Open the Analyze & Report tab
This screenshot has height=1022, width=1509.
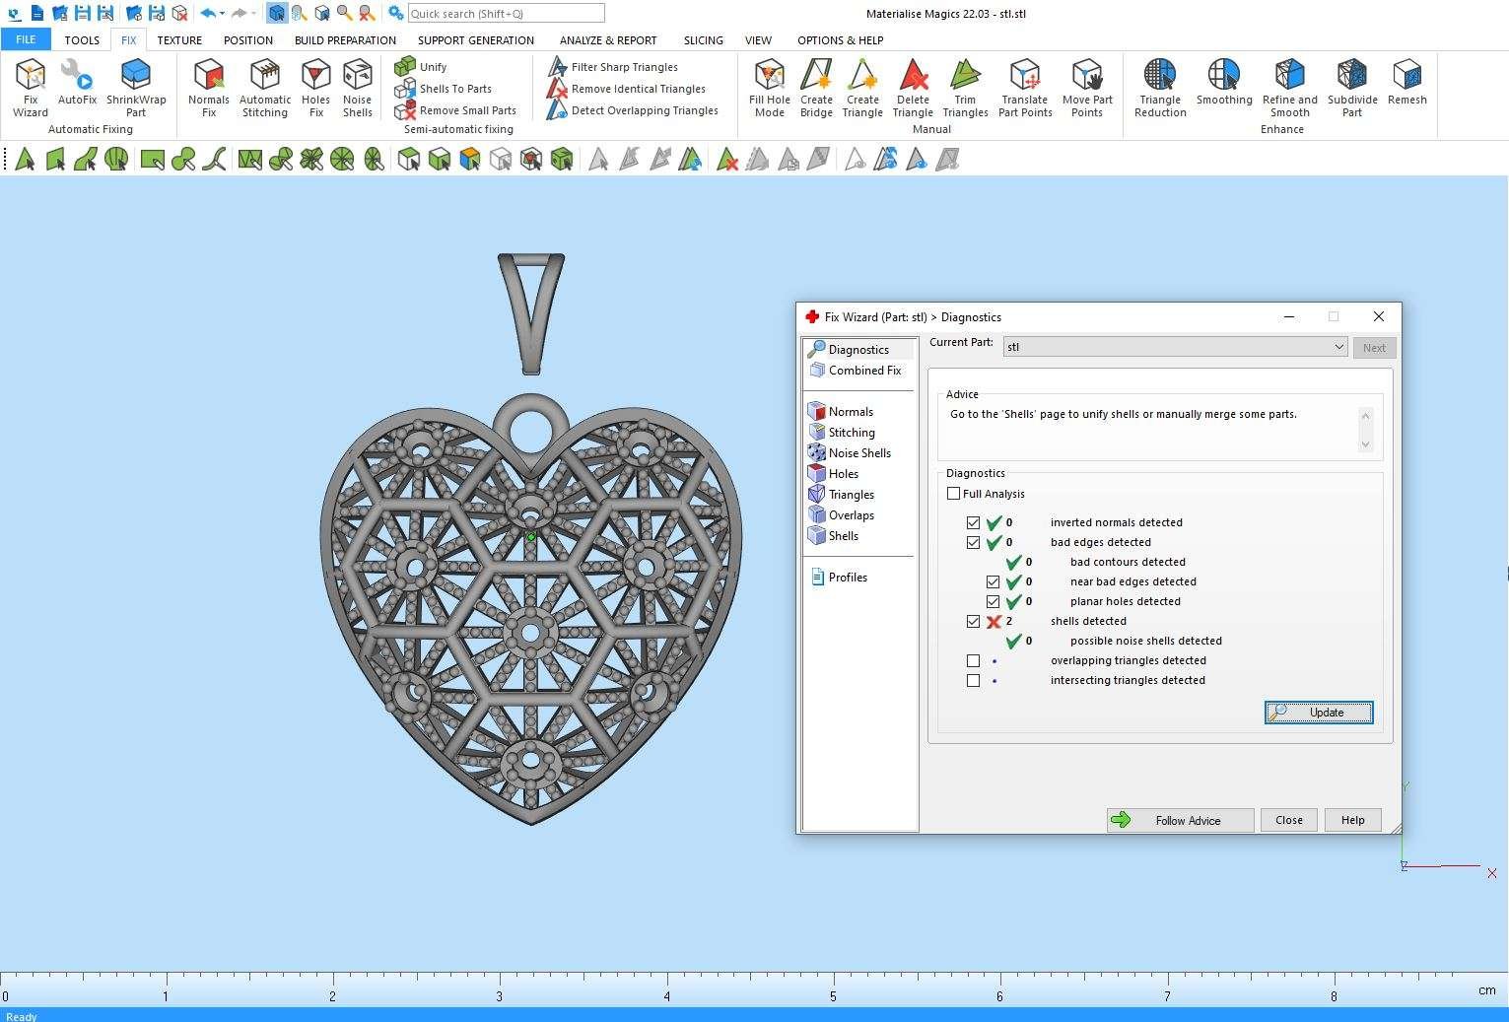(x=607, y=40)
